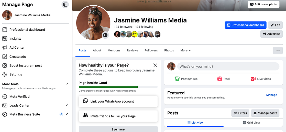The image size is (286, 132).
Task: Click the more followers ellipsis avatar
Action: click(x=157, y=34)
